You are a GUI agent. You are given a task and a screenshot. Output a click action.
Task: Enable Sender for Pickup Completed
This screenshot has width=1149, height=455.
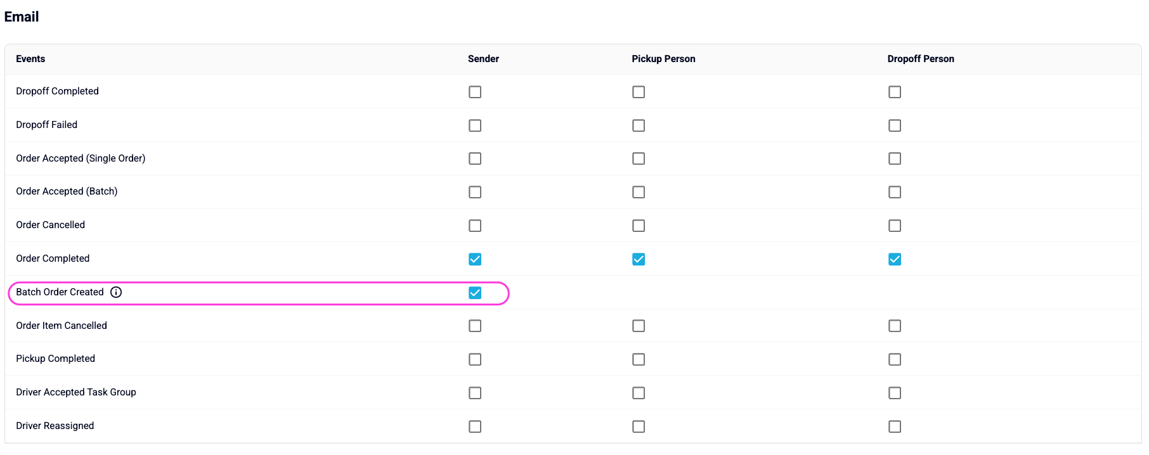pos(475,359)
